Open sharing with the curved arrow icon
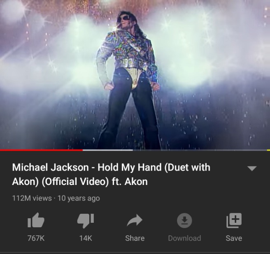 pos(135,220)
